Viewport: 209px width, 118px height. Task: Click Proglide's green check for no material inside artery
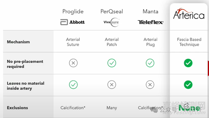[x=73, y=85]
